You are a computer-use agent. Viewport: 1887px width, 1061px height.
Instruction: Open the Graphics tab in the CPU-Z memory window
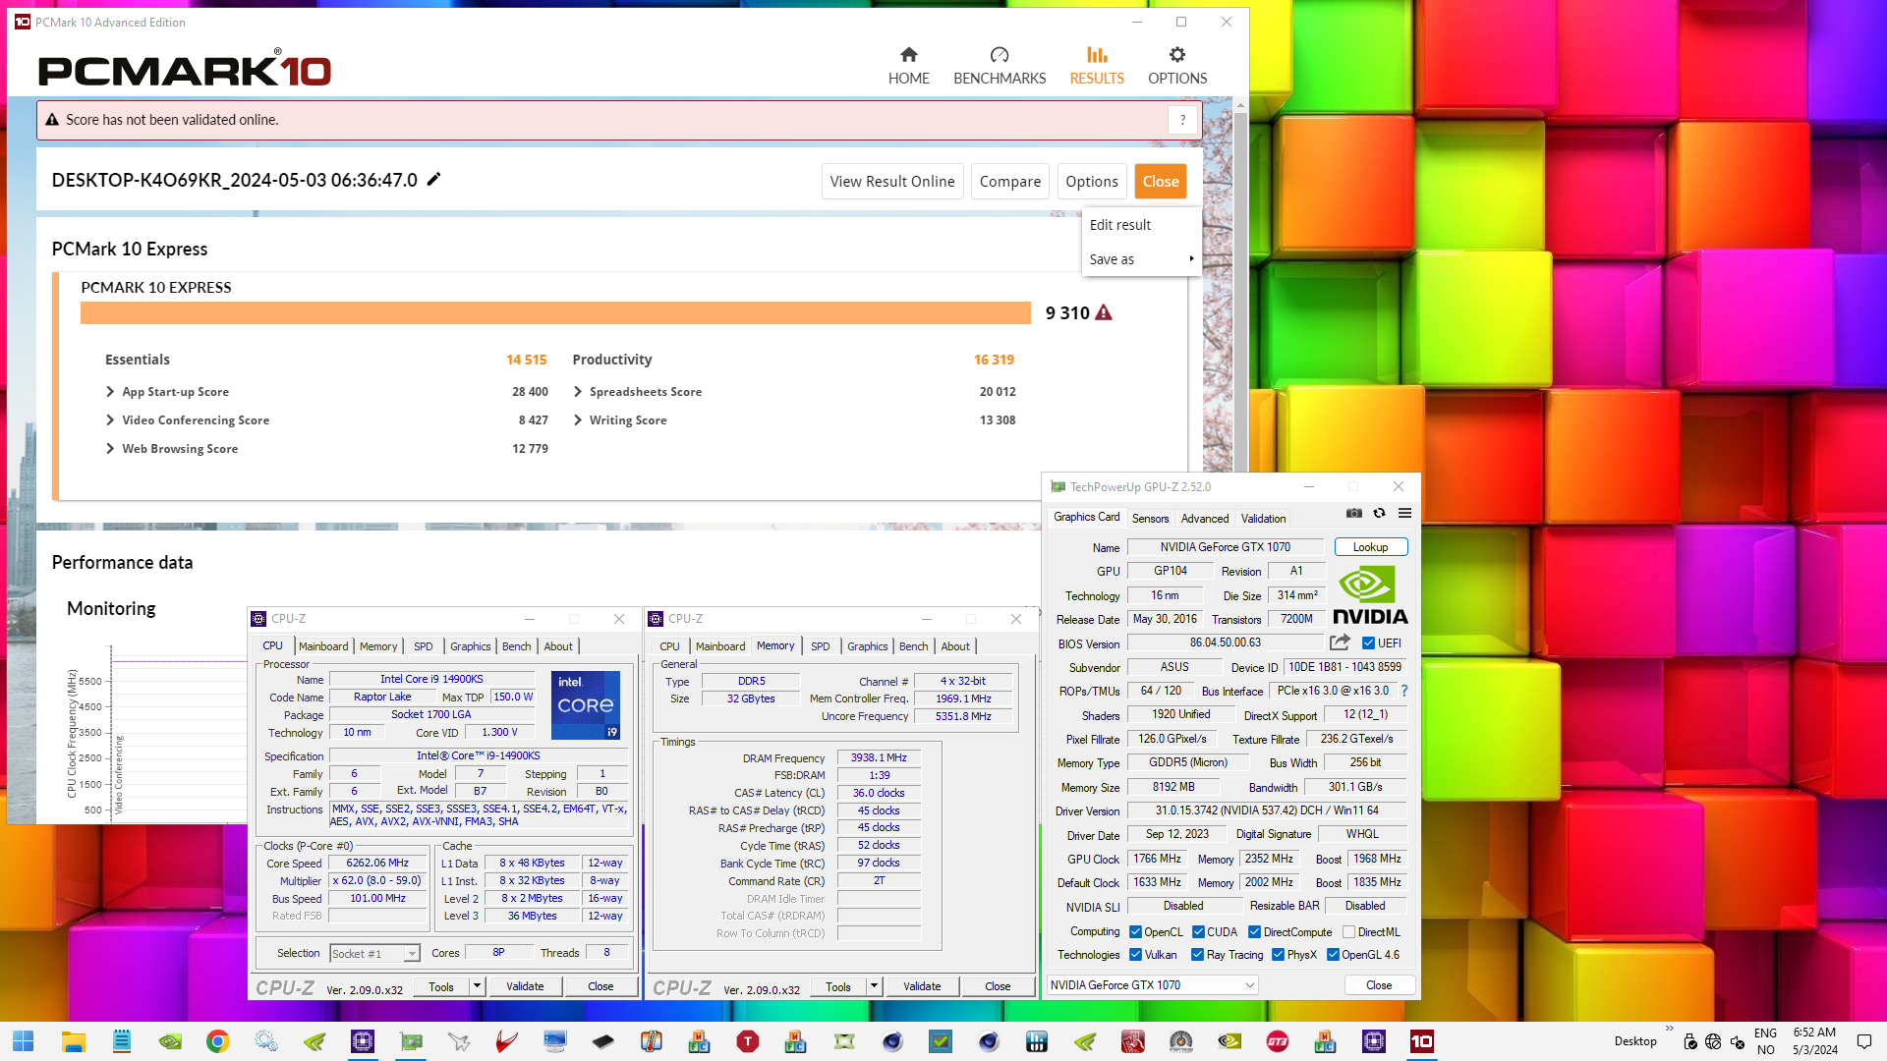click(867, 646)
